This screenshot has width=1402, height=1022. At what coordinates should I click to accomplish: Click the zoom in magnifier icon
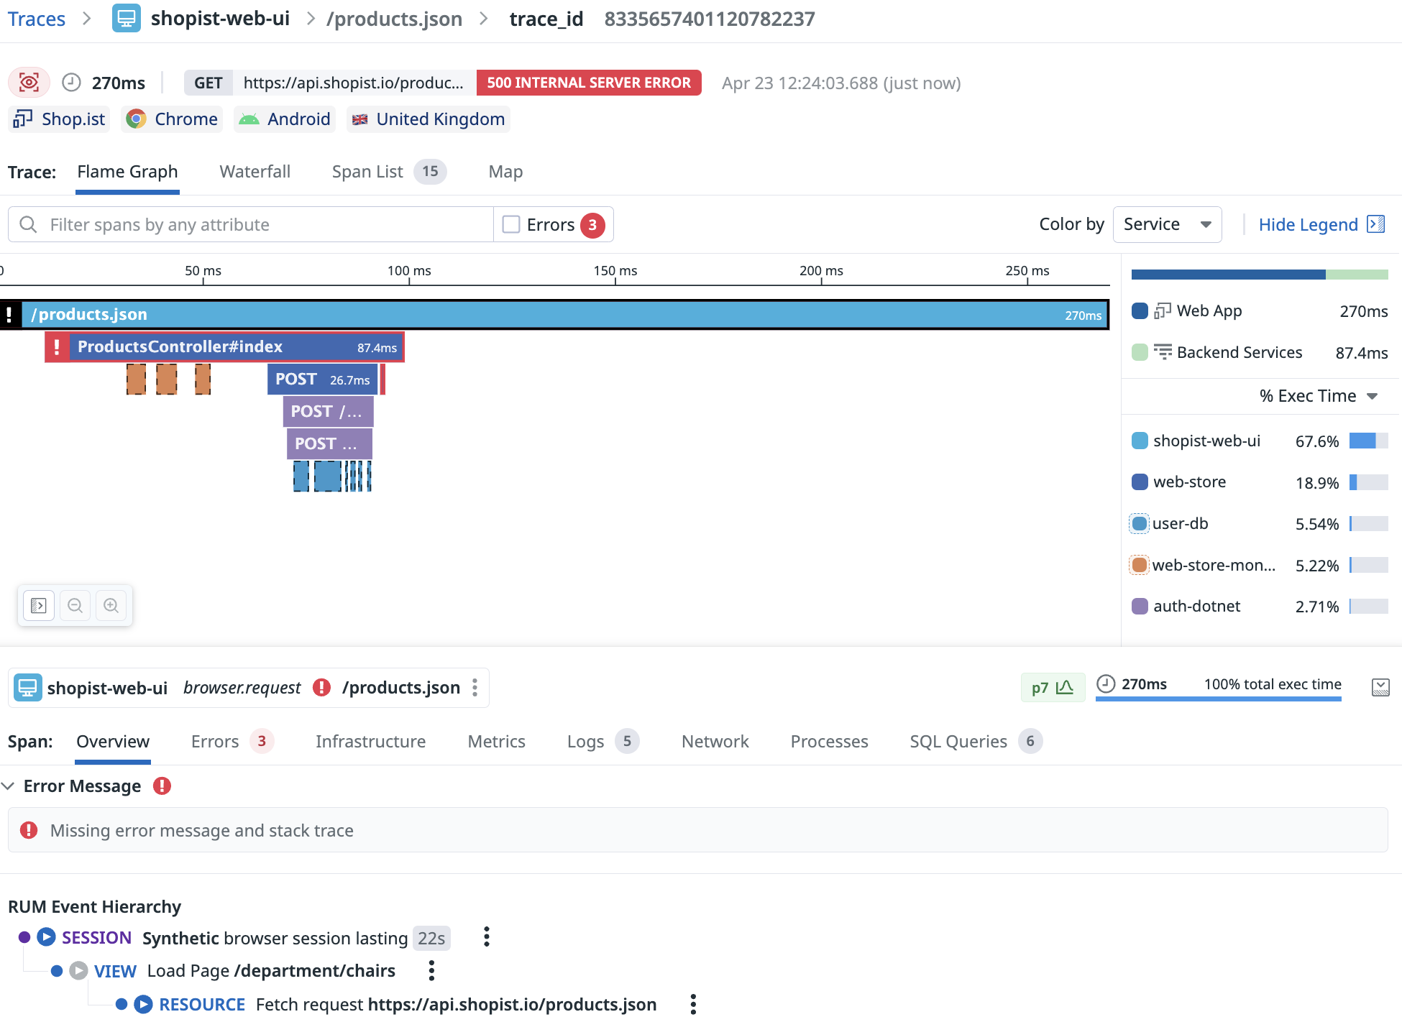pyautogui.click(x=111, y=606)
